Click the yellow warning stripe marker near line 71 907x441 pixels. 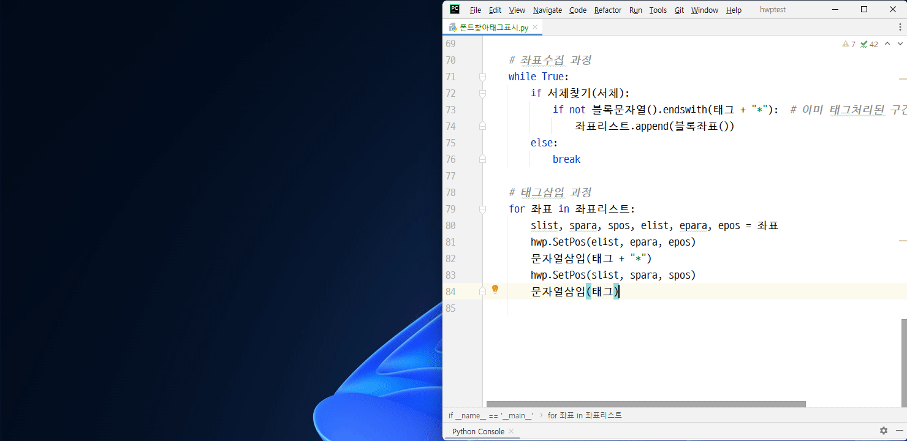(903, 79)
